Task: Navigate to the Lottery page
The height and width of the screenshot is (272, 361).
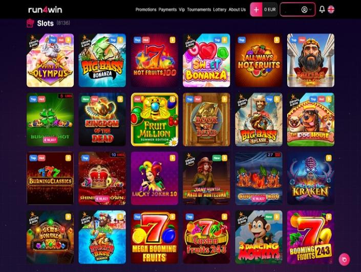Action: tap(220, 10)
